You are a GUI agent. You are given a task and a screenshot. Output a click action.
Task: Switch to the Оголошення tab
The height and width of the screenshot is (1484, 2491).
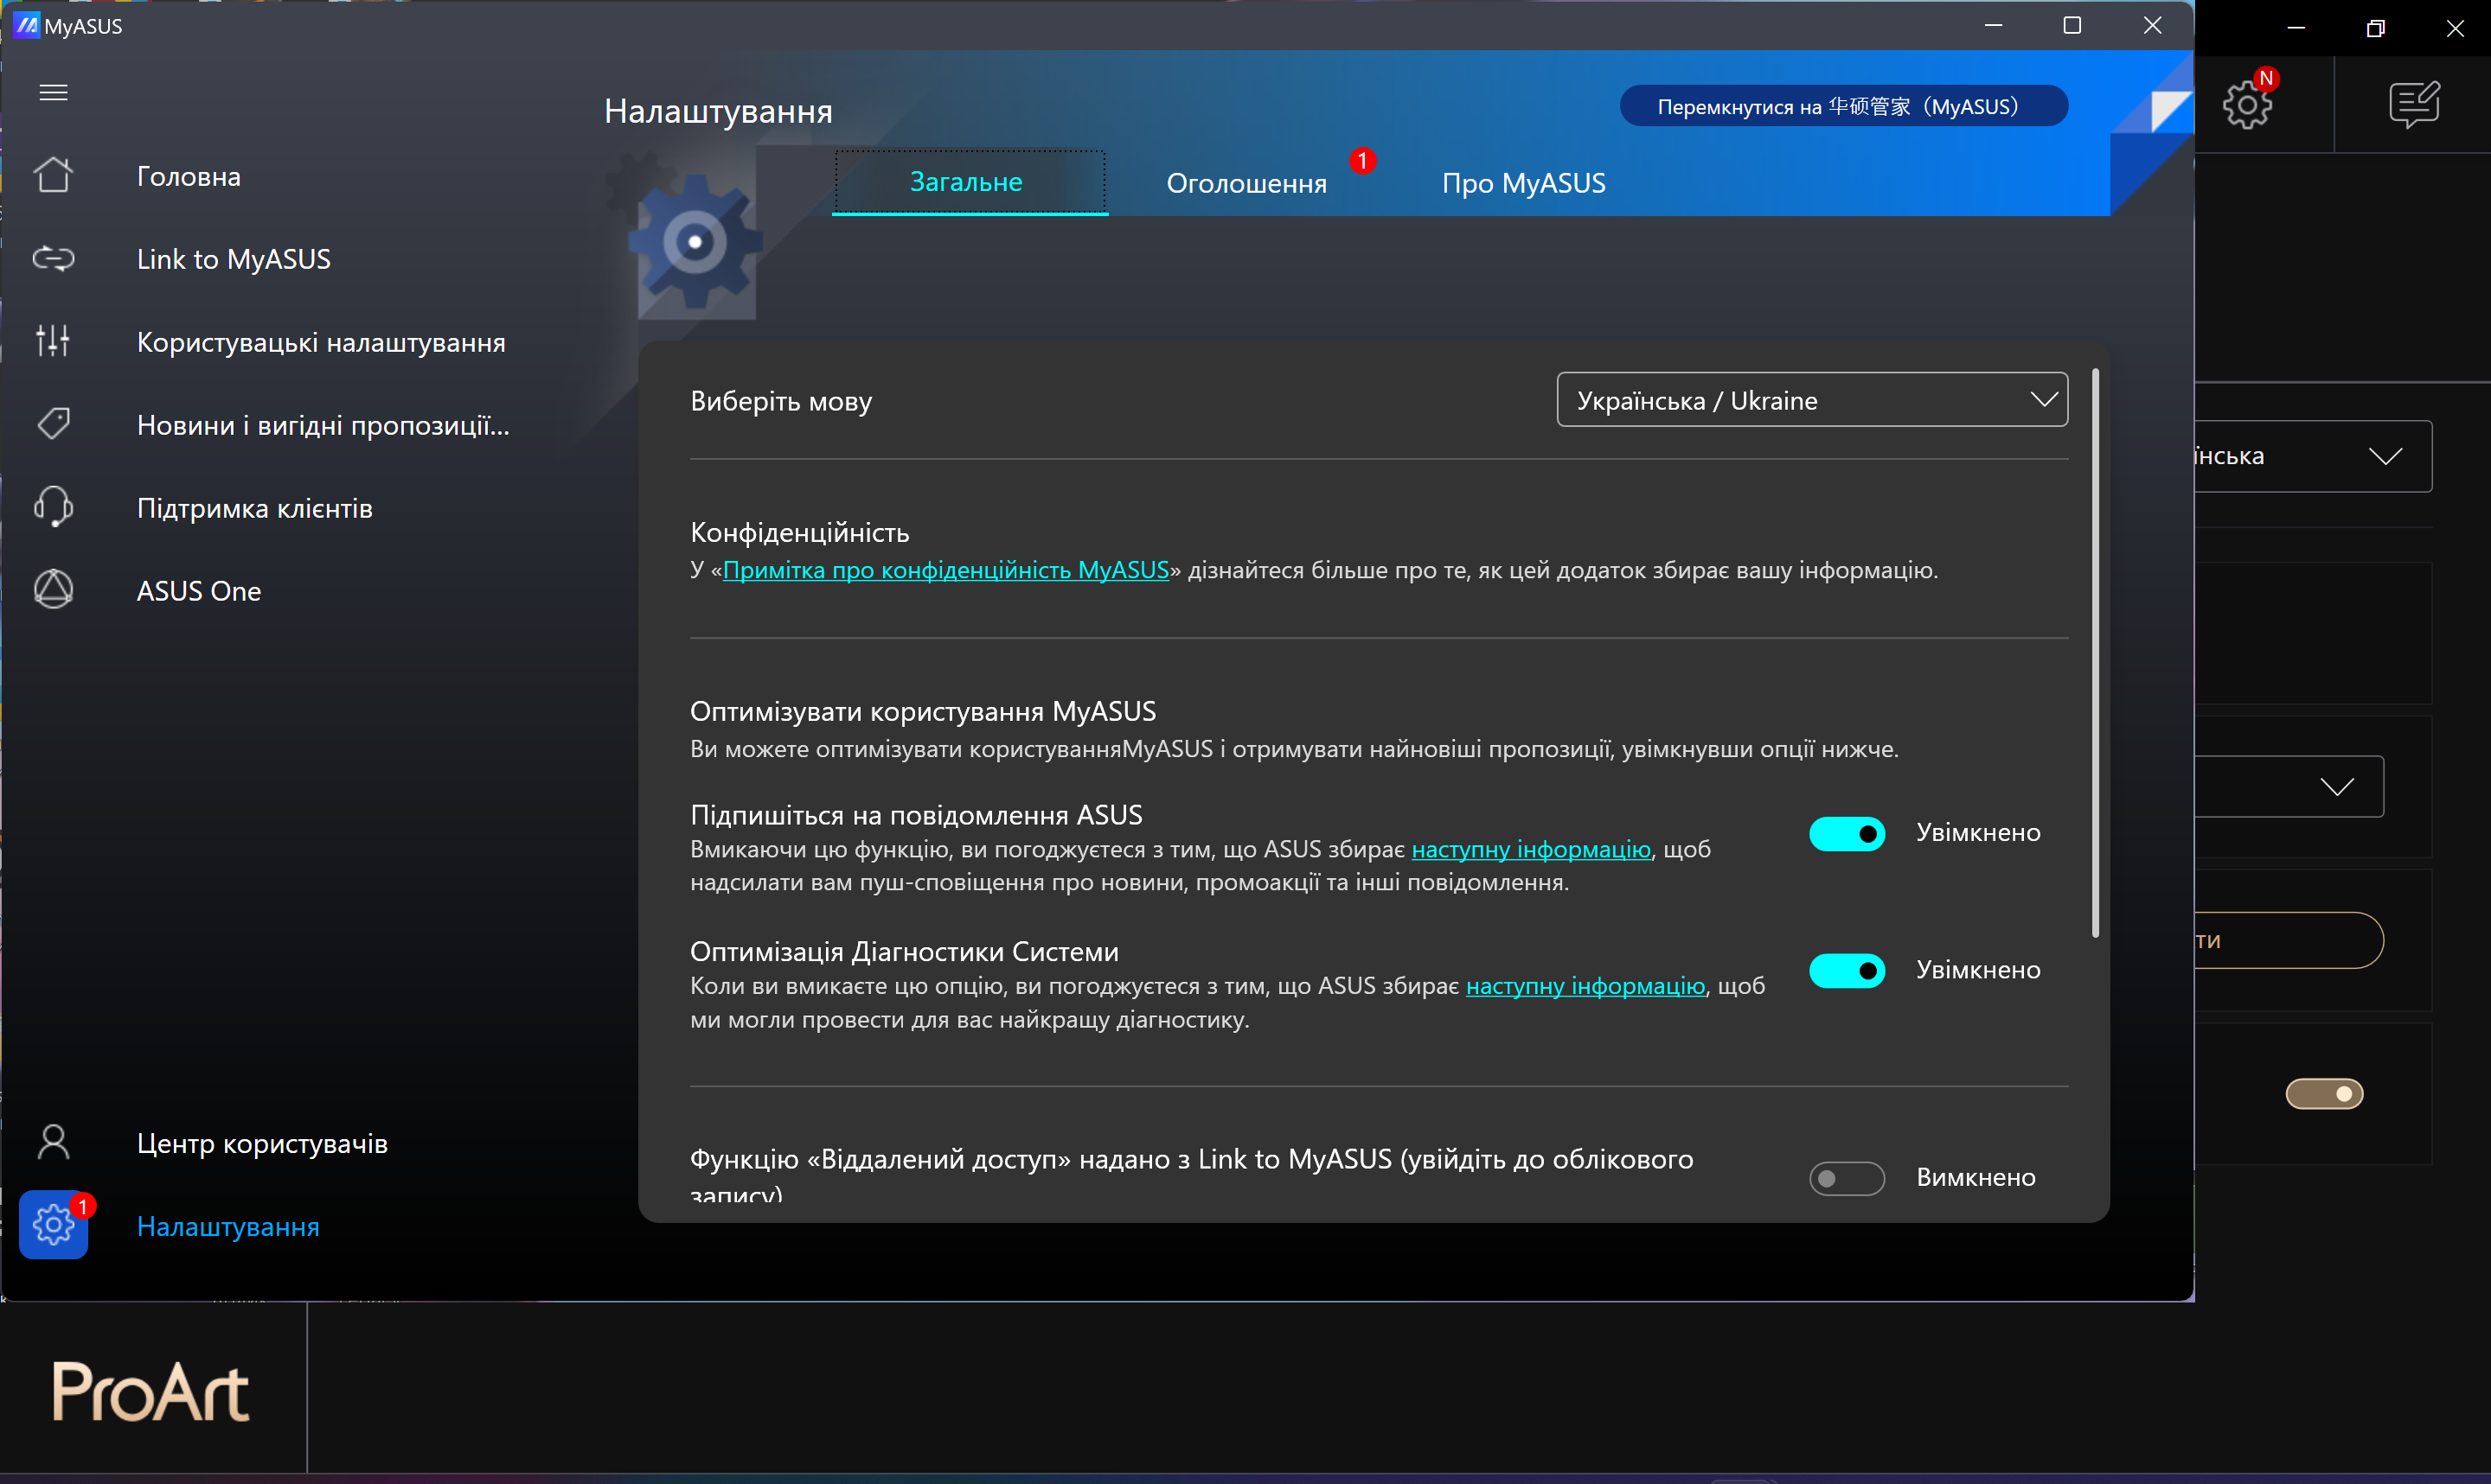[x=1245, y=183]
